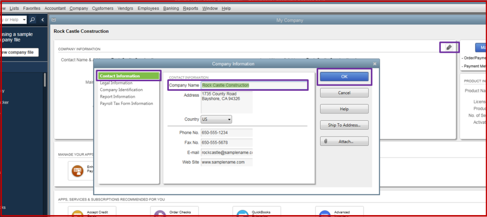Select Payroll Tax Form Information section
The image size is (487, 217).
[x=127, y=103]
